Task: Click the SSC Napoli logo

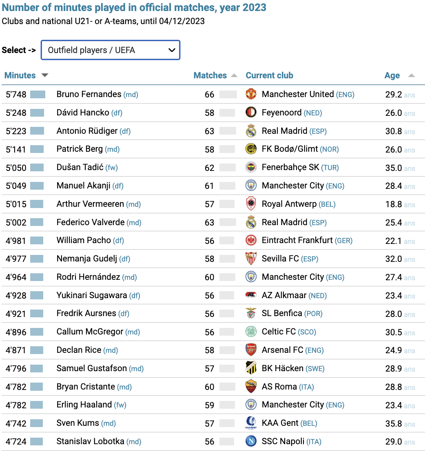Action: point(251,441)
